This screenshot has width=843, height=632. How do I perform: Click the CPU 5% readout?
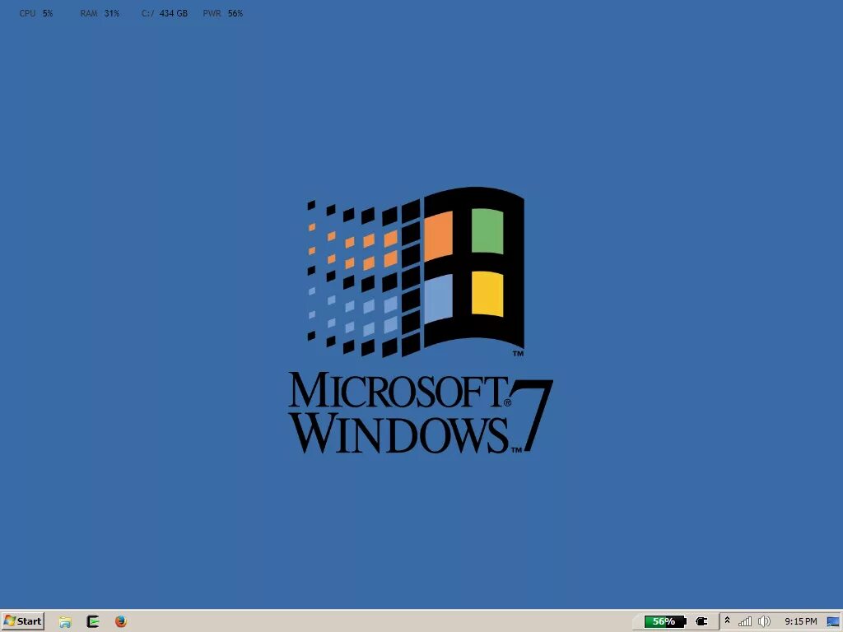click(x=36, y=13)
